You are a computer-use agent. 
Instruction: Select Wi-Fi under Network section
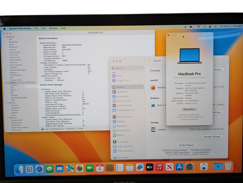(14, 115)
